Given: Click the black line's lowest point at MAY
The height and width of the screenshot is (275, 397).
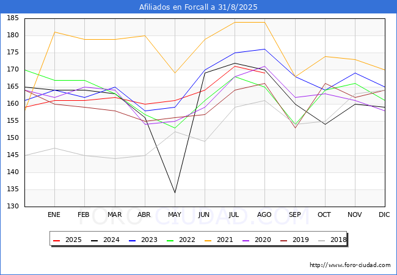Looking at the screenshot, I should [175, 193].
